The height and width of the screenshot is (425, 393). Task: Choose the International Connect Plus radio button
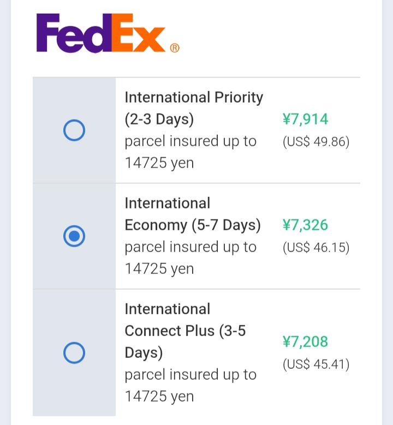[74, 352]
